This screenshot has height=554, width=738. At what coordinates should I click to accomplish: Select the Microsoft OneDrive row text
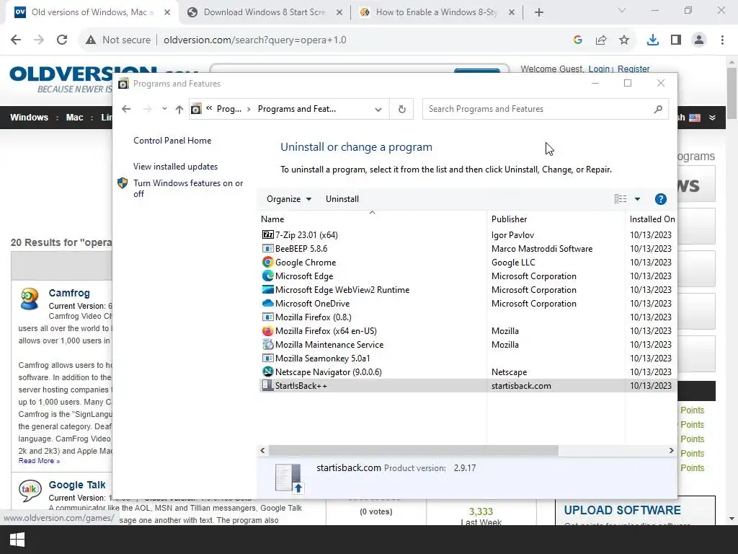(313, 304)
